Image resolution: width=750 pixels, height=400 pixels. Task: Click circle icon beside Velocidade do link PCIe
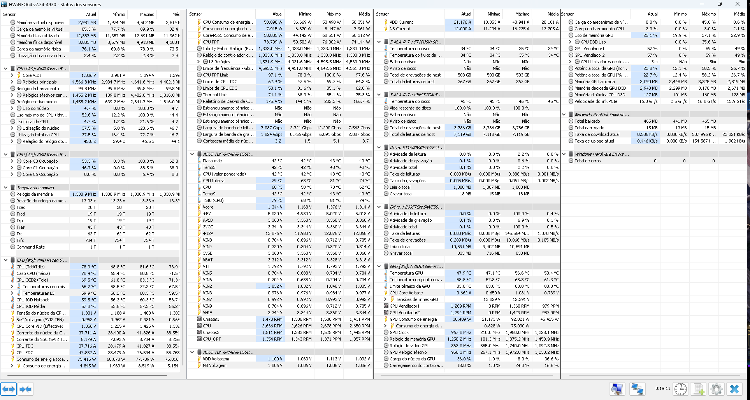tap(571, 101)
